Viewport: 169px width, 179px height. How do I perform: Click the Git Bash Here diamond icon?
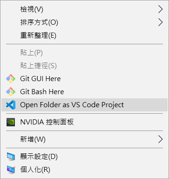11,92
